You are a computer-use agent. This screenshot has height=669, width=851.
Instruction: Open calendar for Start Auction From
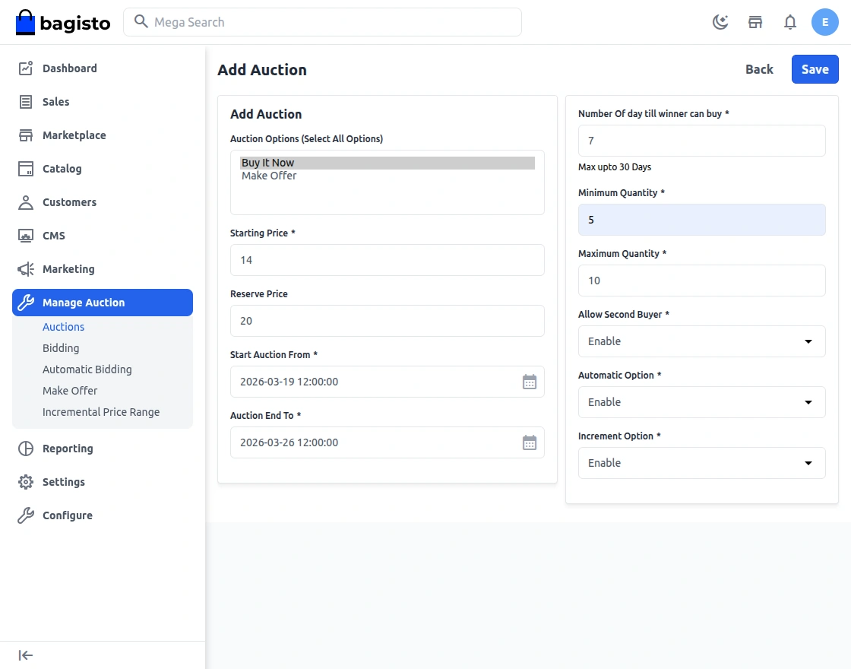point(530,382)
